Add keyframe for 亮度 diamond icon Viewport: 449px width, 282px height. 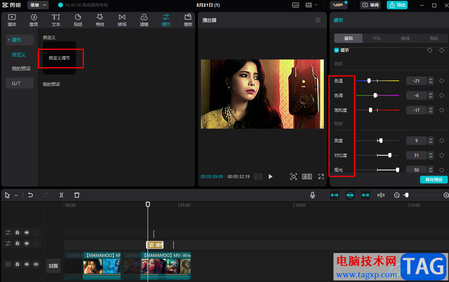pyautogui.click(x=442, y=141)
